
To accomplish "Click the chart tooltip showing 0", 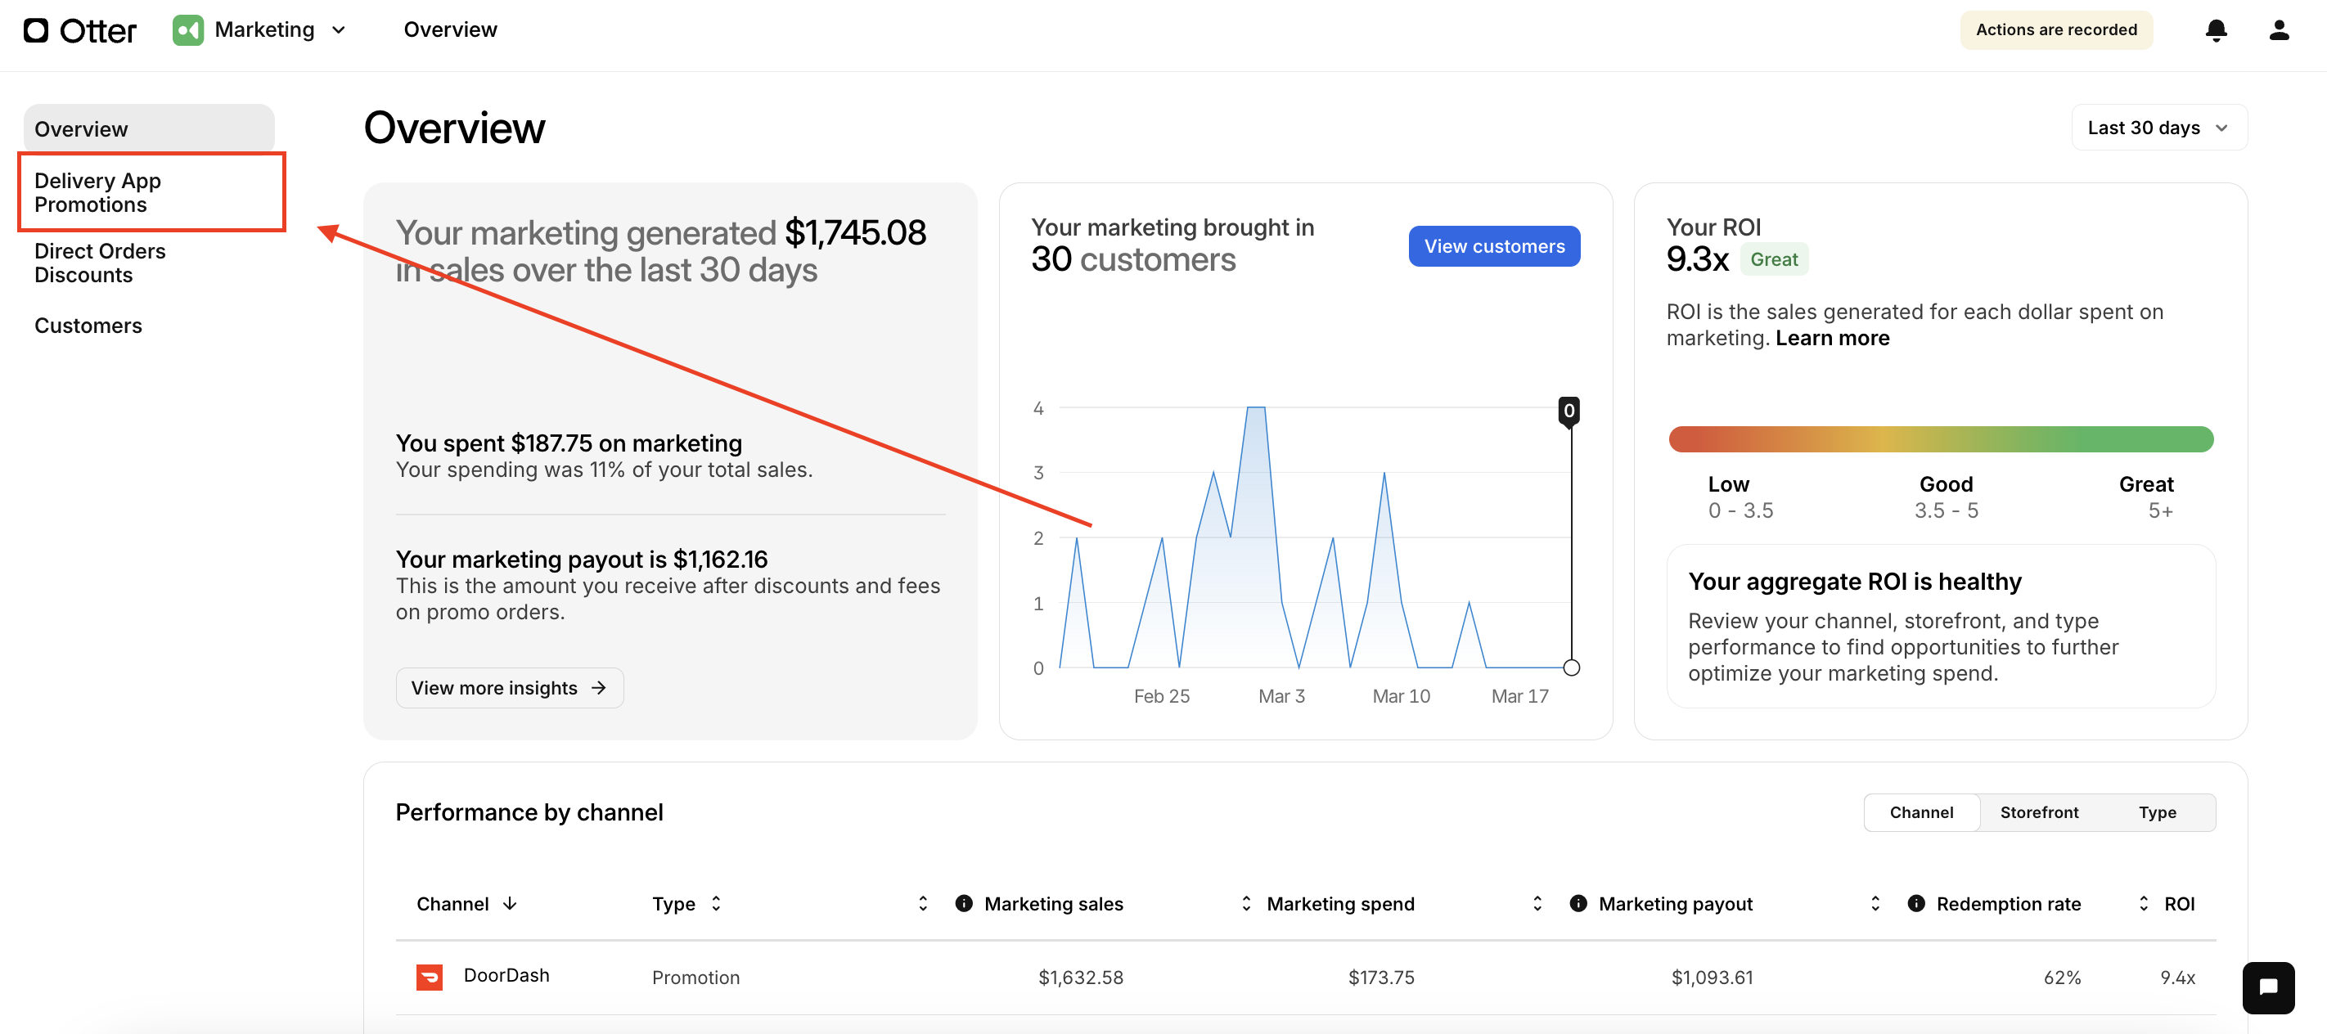I will 1569,411.
